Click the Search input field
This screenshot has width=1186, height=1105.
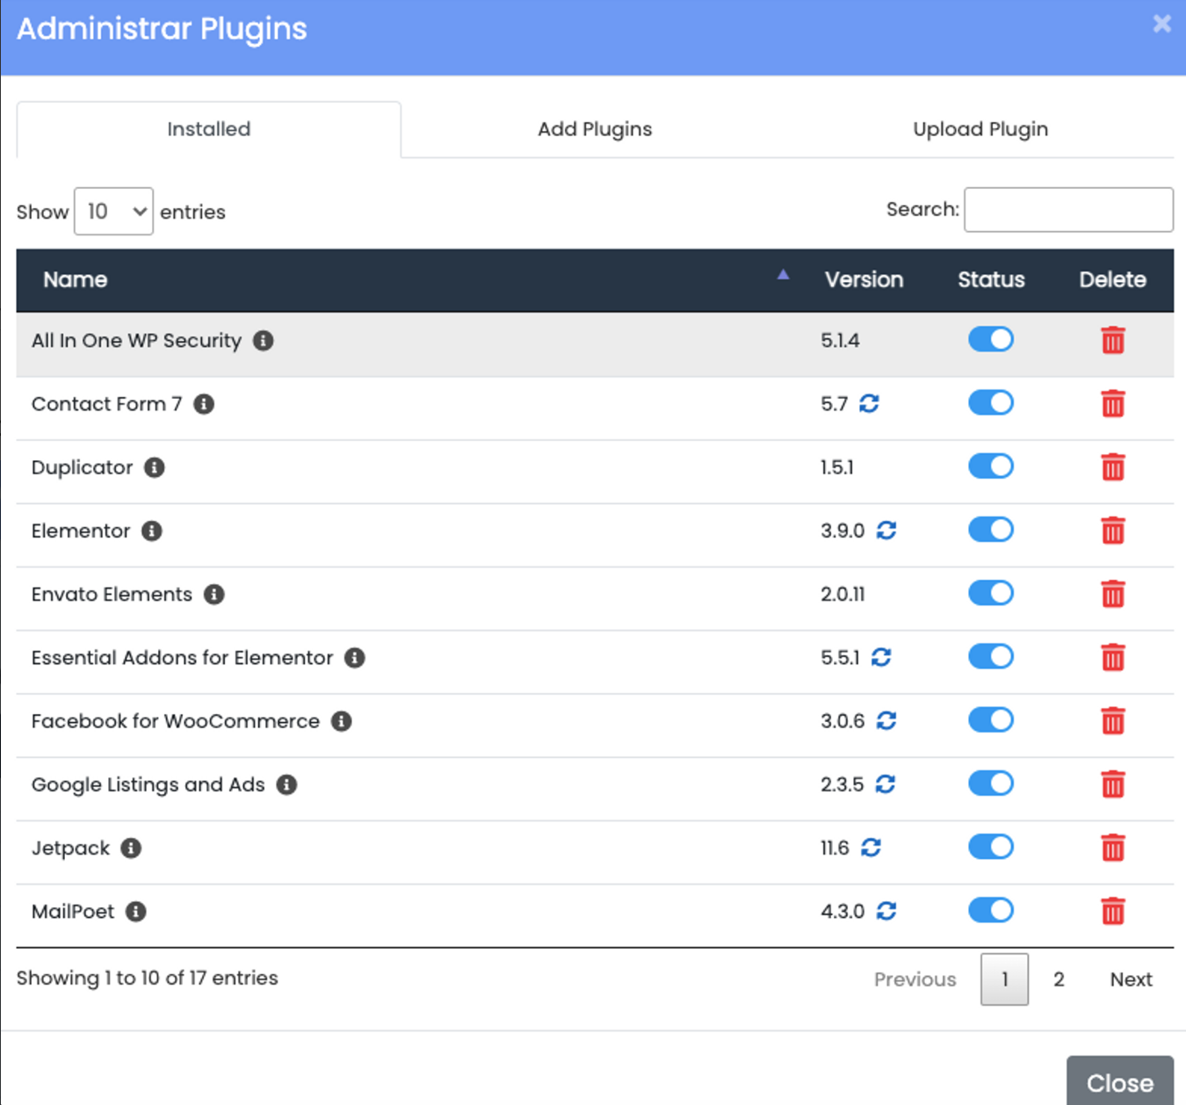tap(1068, 210)
